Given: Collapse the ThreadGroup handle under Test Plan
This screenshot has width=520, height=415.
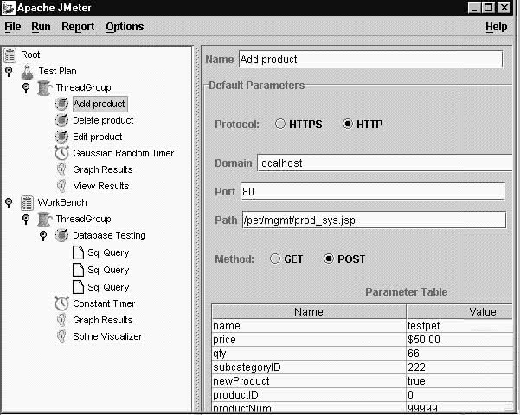Looking at the screenshot, I should (26, 88).
